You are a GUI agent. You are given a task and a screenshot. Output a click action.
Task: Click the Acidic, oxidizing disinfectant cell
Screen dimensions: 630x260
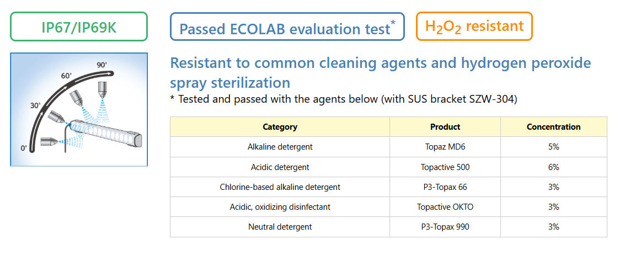click(280, 207)
